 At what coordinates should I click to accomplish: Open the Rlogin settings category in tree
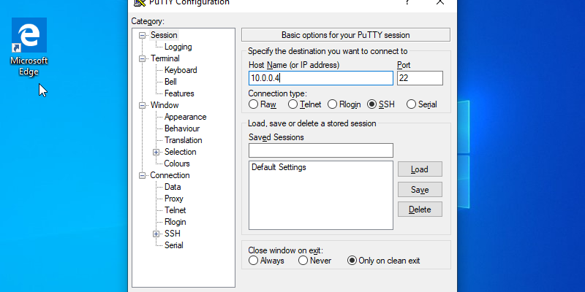[175, 222]
